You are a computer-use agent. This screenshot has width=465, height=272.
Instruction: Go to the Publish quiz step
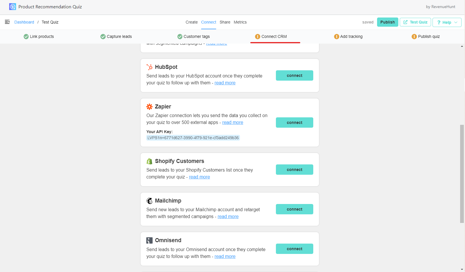pyautogui.click(x=426, y=36)
